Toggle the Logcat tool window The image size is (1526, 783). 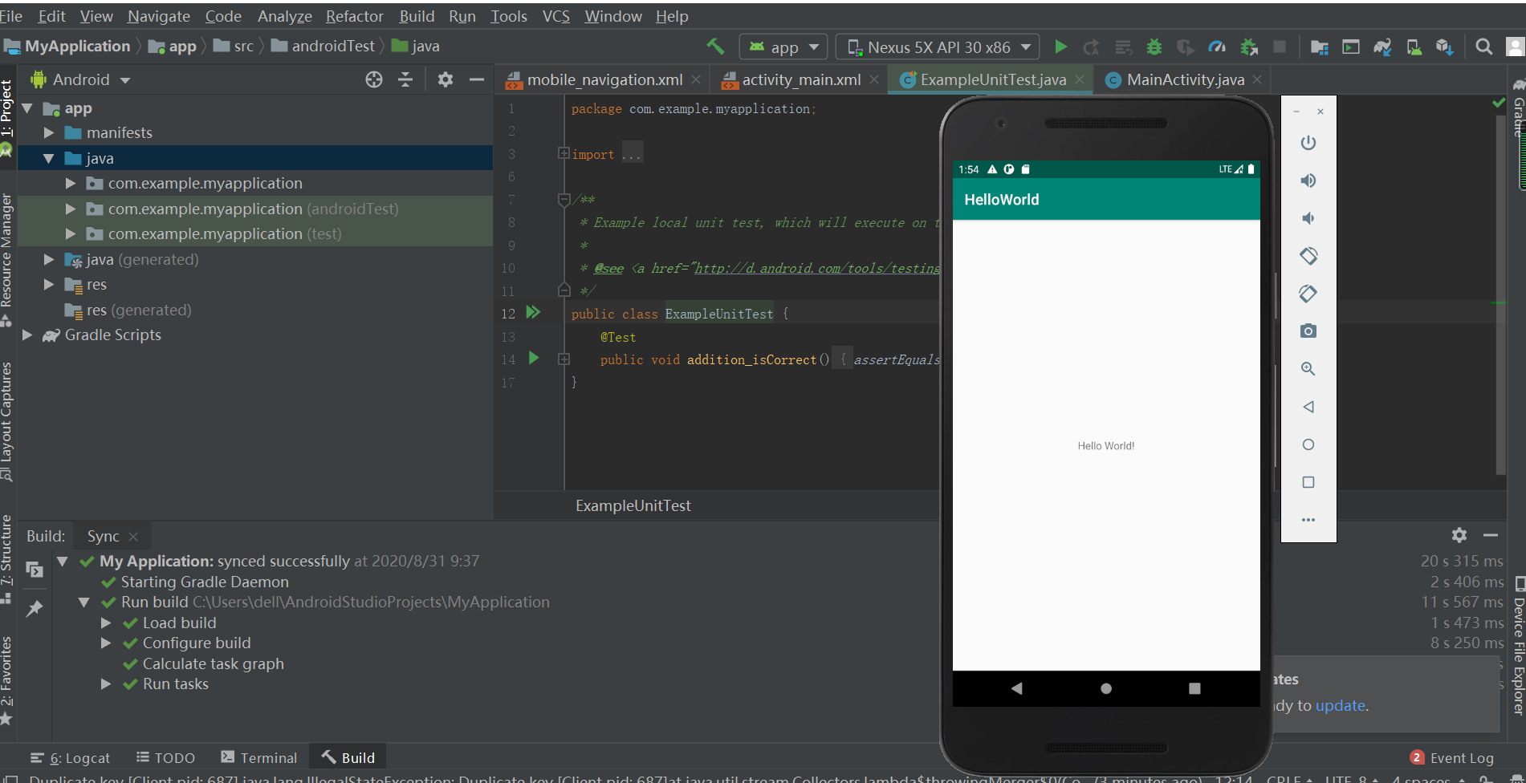71,757
